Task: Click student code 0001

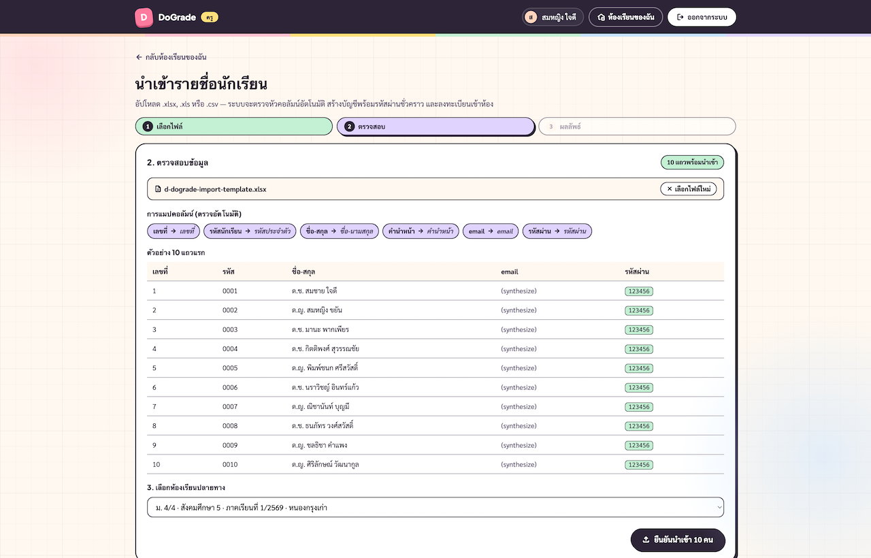Action: 230,291
